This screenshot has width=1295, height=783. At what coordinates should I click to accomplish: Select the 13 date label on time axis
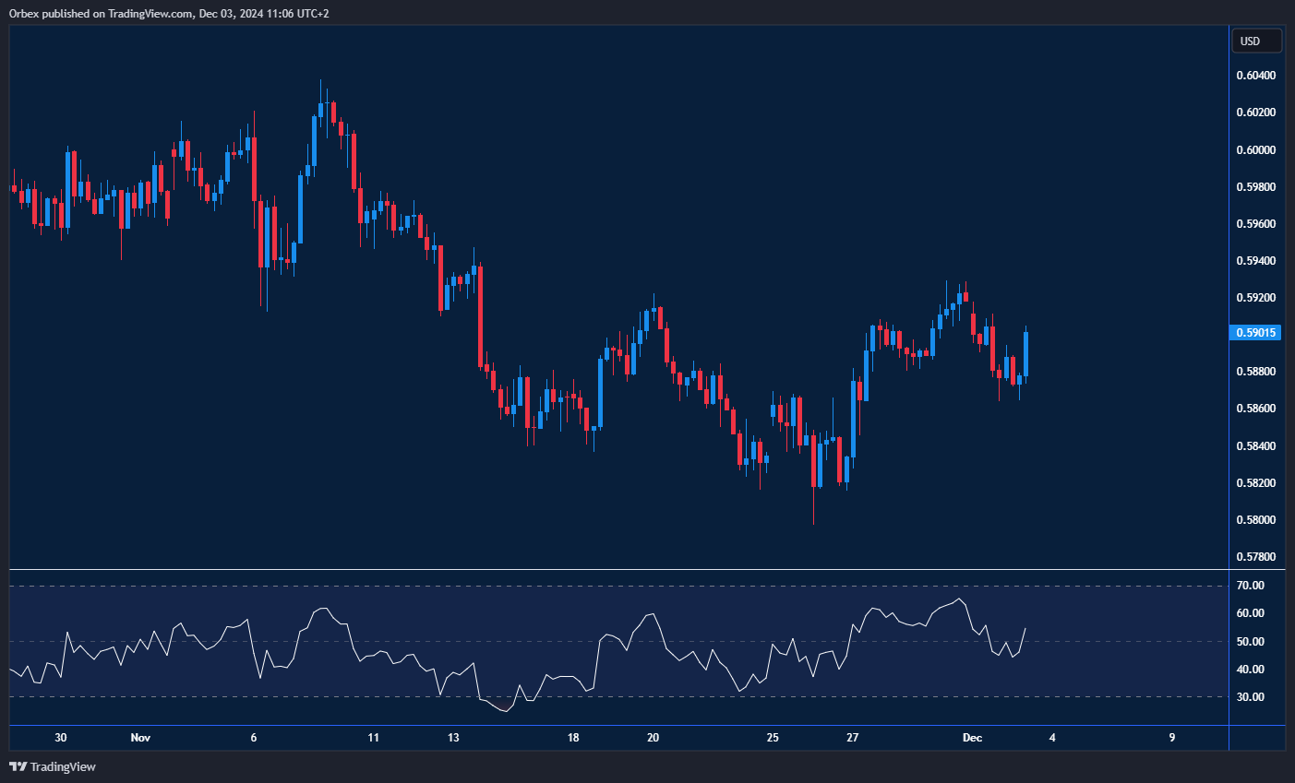click(453, 738)
